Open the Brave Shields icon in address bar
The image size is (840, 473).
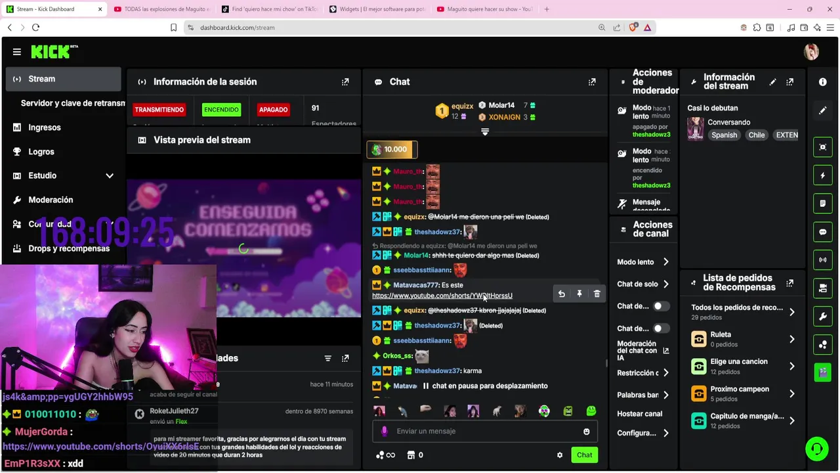click(x=633, y=28)
